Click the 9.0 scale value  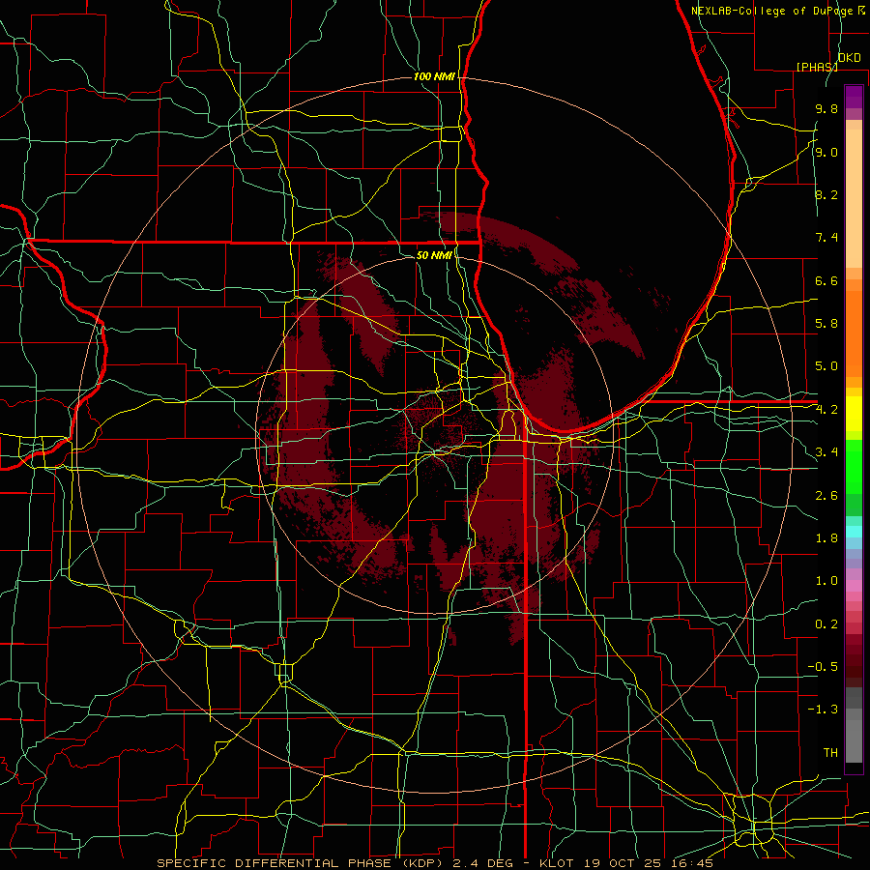826,152
